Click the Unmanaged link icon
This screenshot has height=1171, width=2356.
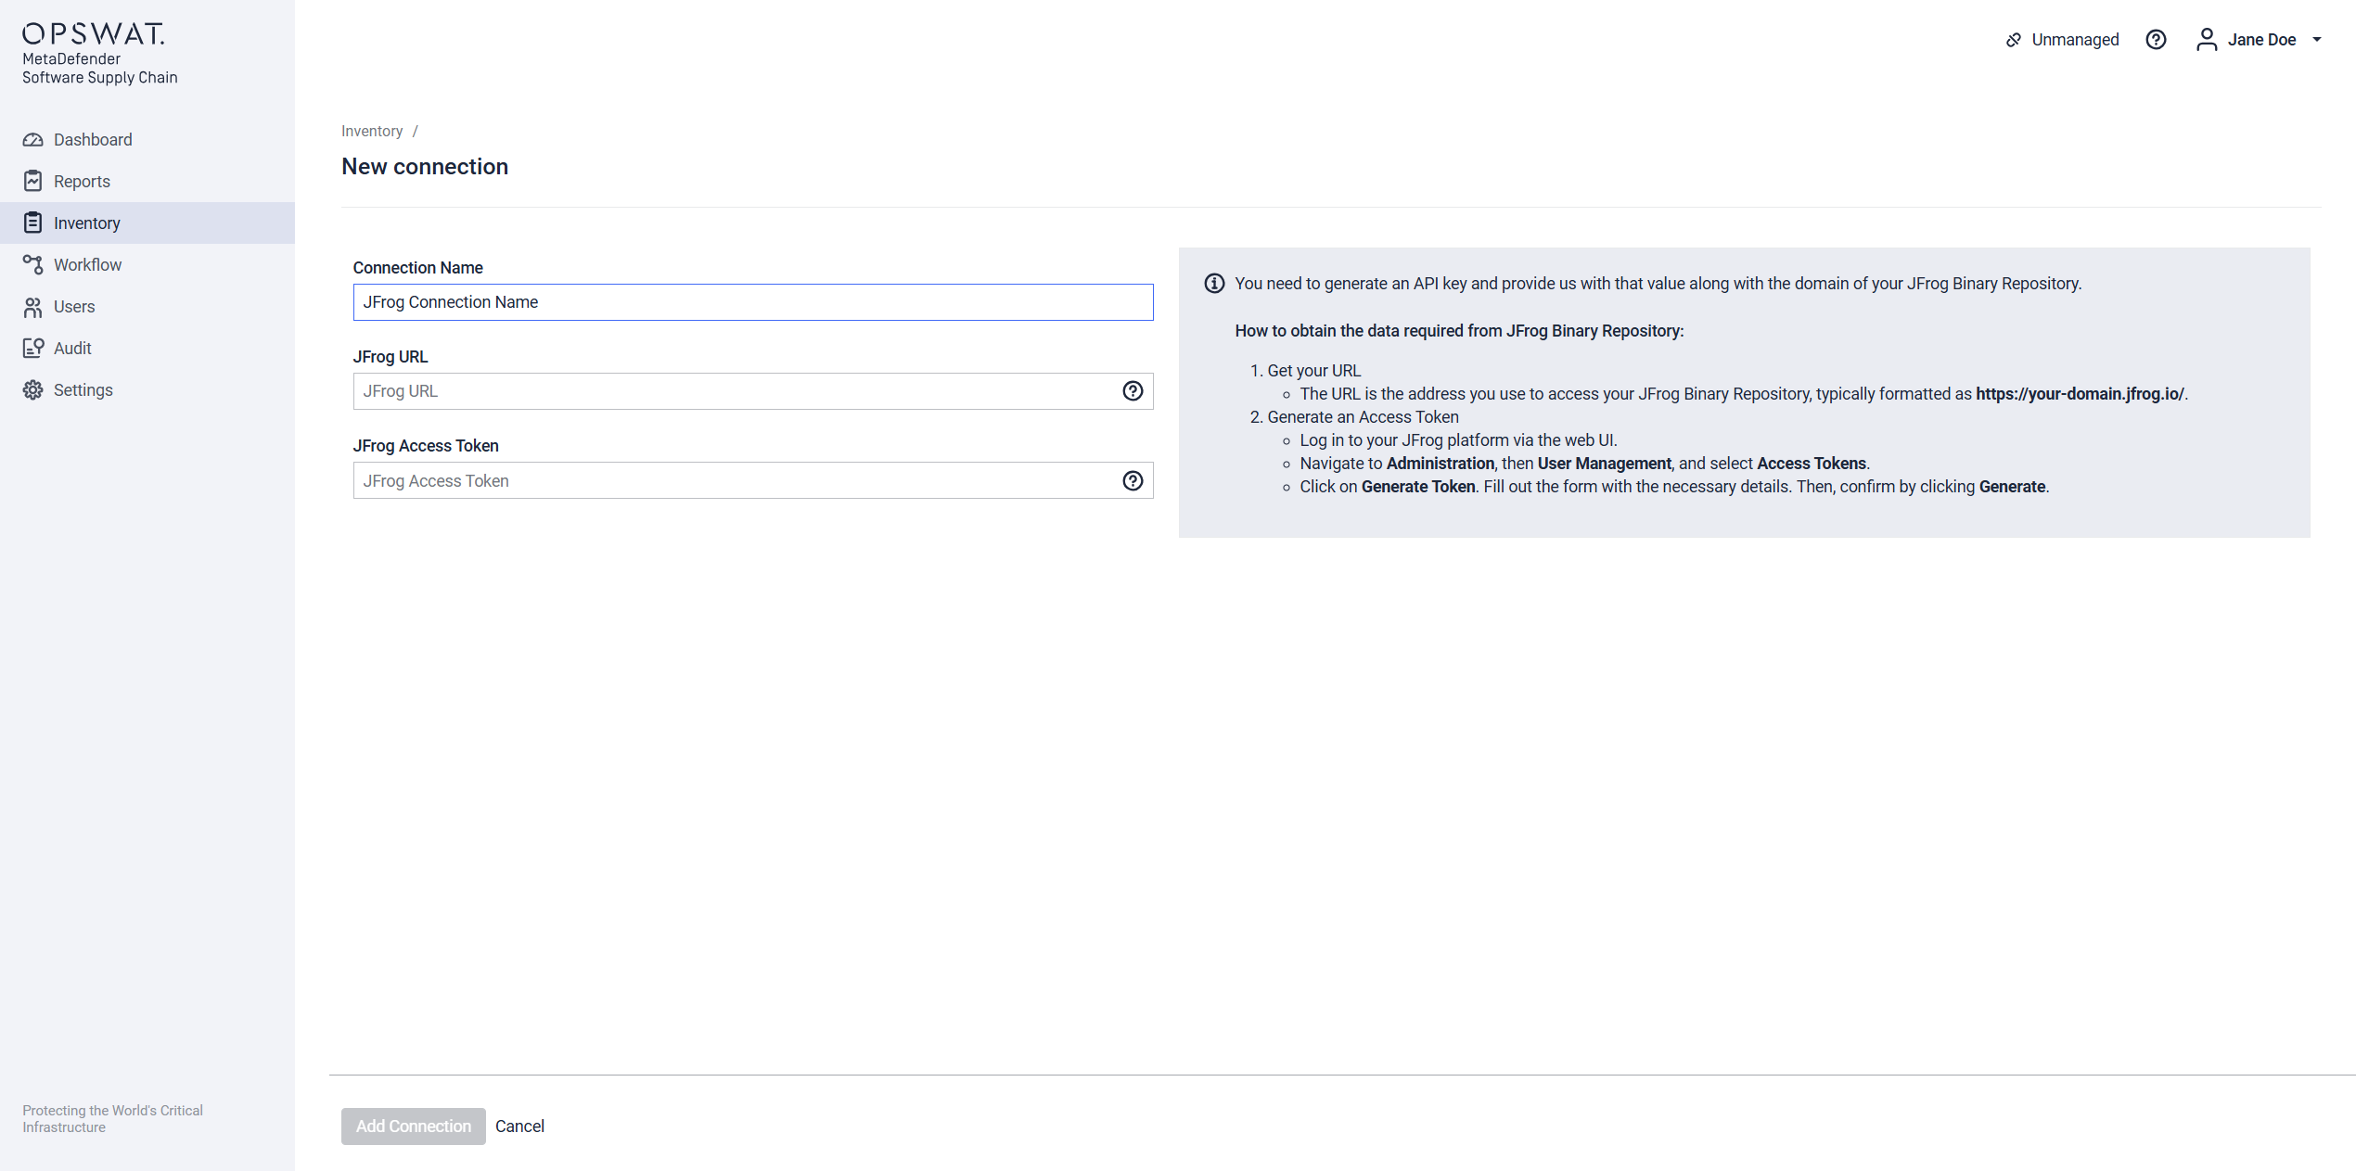[x=2013, y=40]
